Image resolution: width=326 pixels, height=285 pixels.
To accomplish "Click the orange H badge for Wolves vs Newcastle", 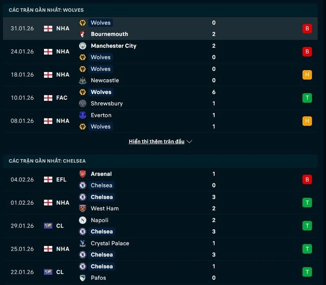I will pyautogui.click(x=307, y=75).
